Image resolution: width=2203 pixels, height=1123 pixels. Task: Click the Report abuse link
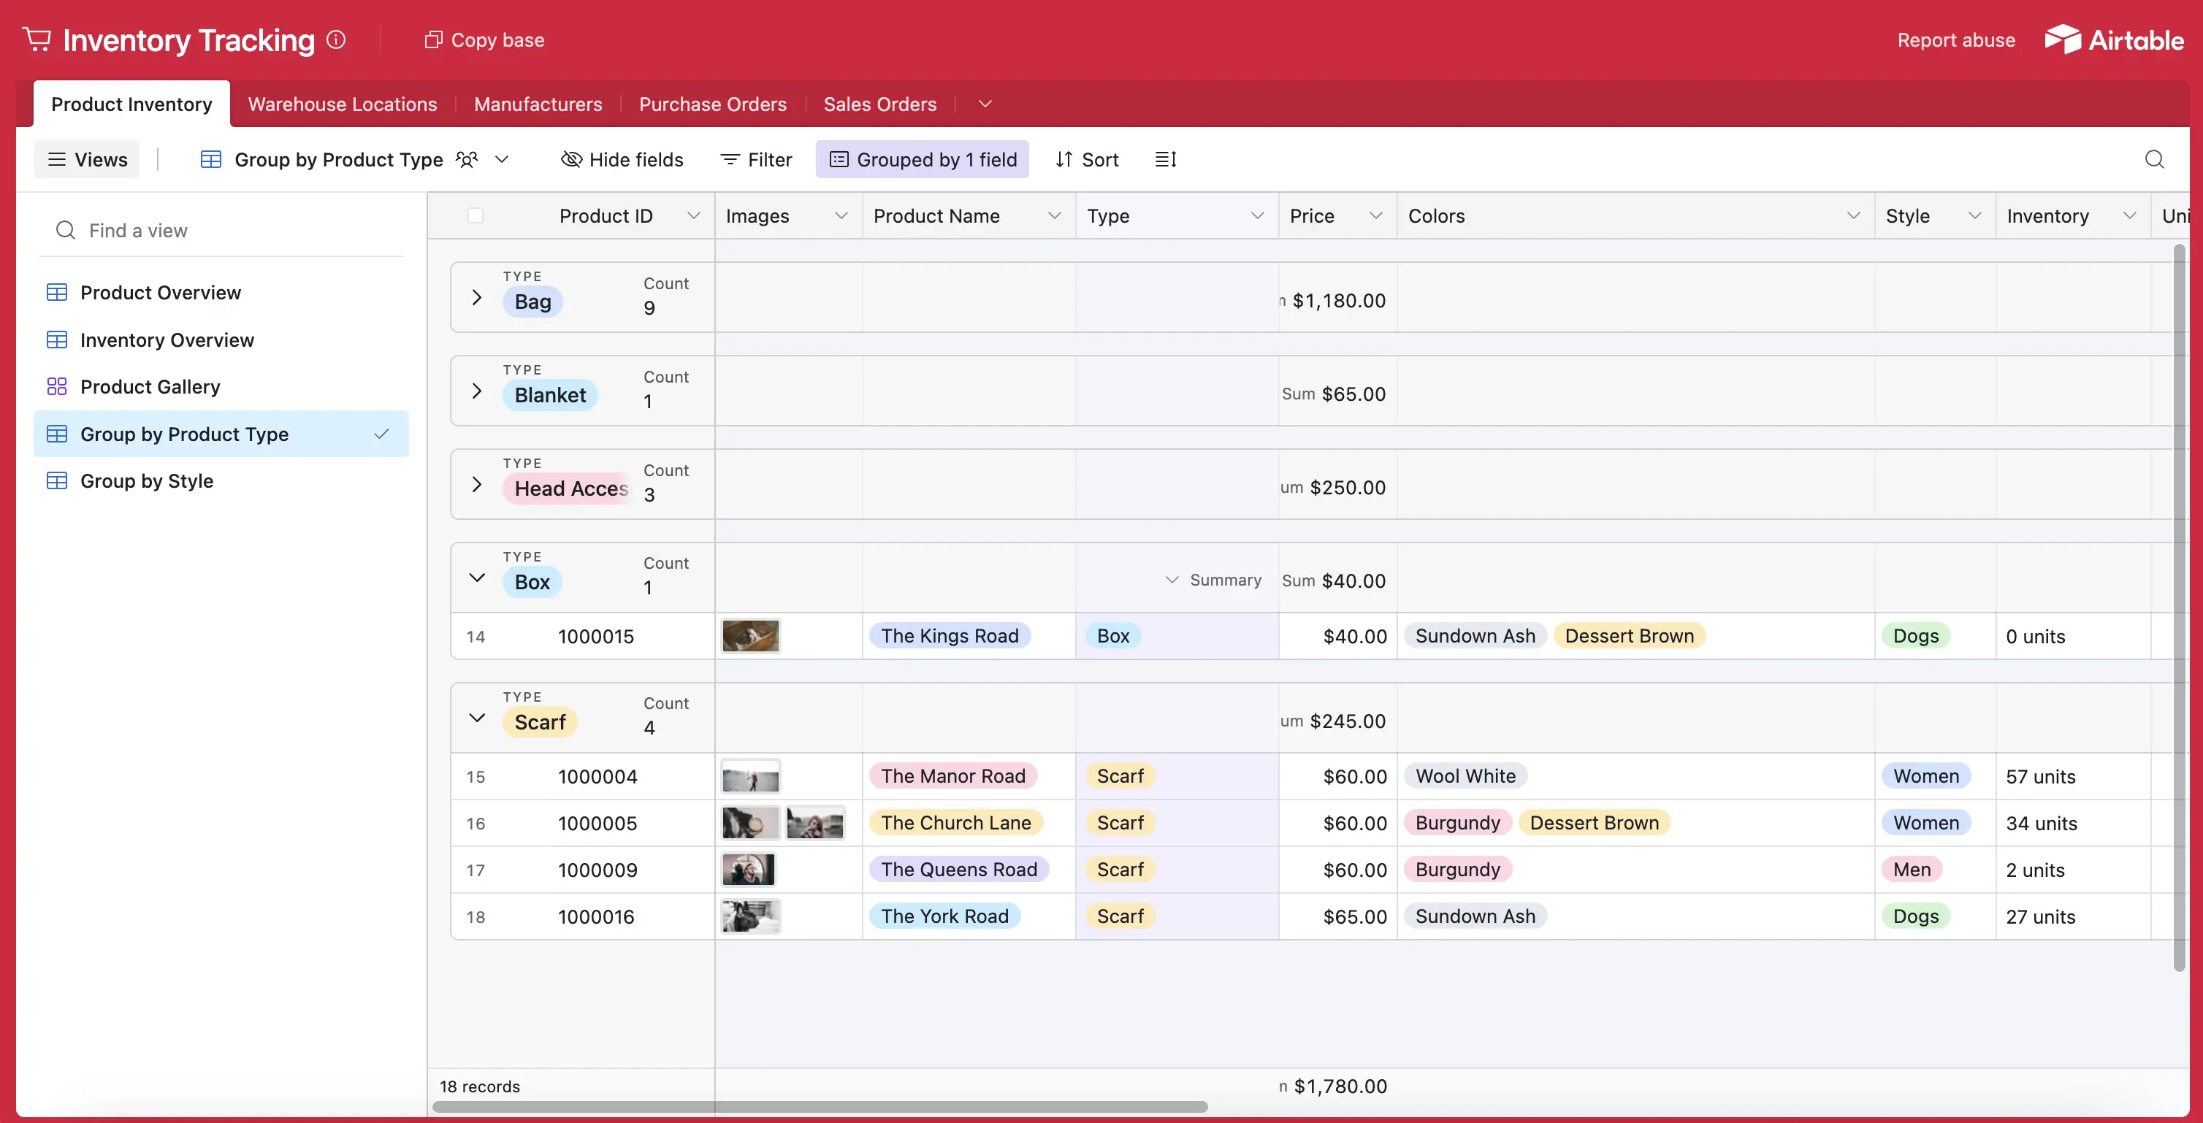click(x=1956, y=40)
